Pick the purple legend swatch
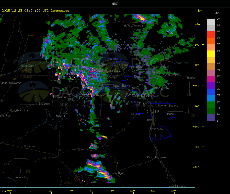The height and width of the screenshot is (194, 230). click(x=211, y=86)
